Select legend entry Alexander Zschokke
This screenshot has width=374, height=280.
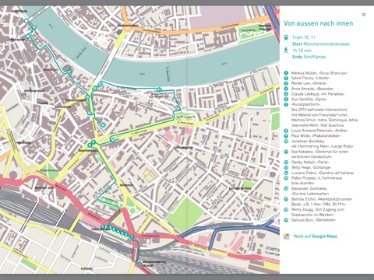tap(307, 191)
